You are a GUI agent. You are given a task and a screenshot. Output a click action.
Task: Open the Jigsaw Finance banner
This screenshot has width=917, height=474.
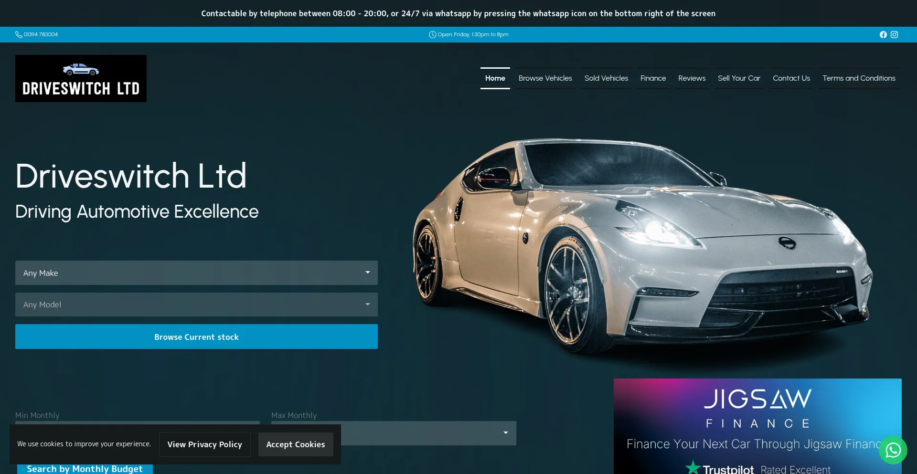pos(757,426)
